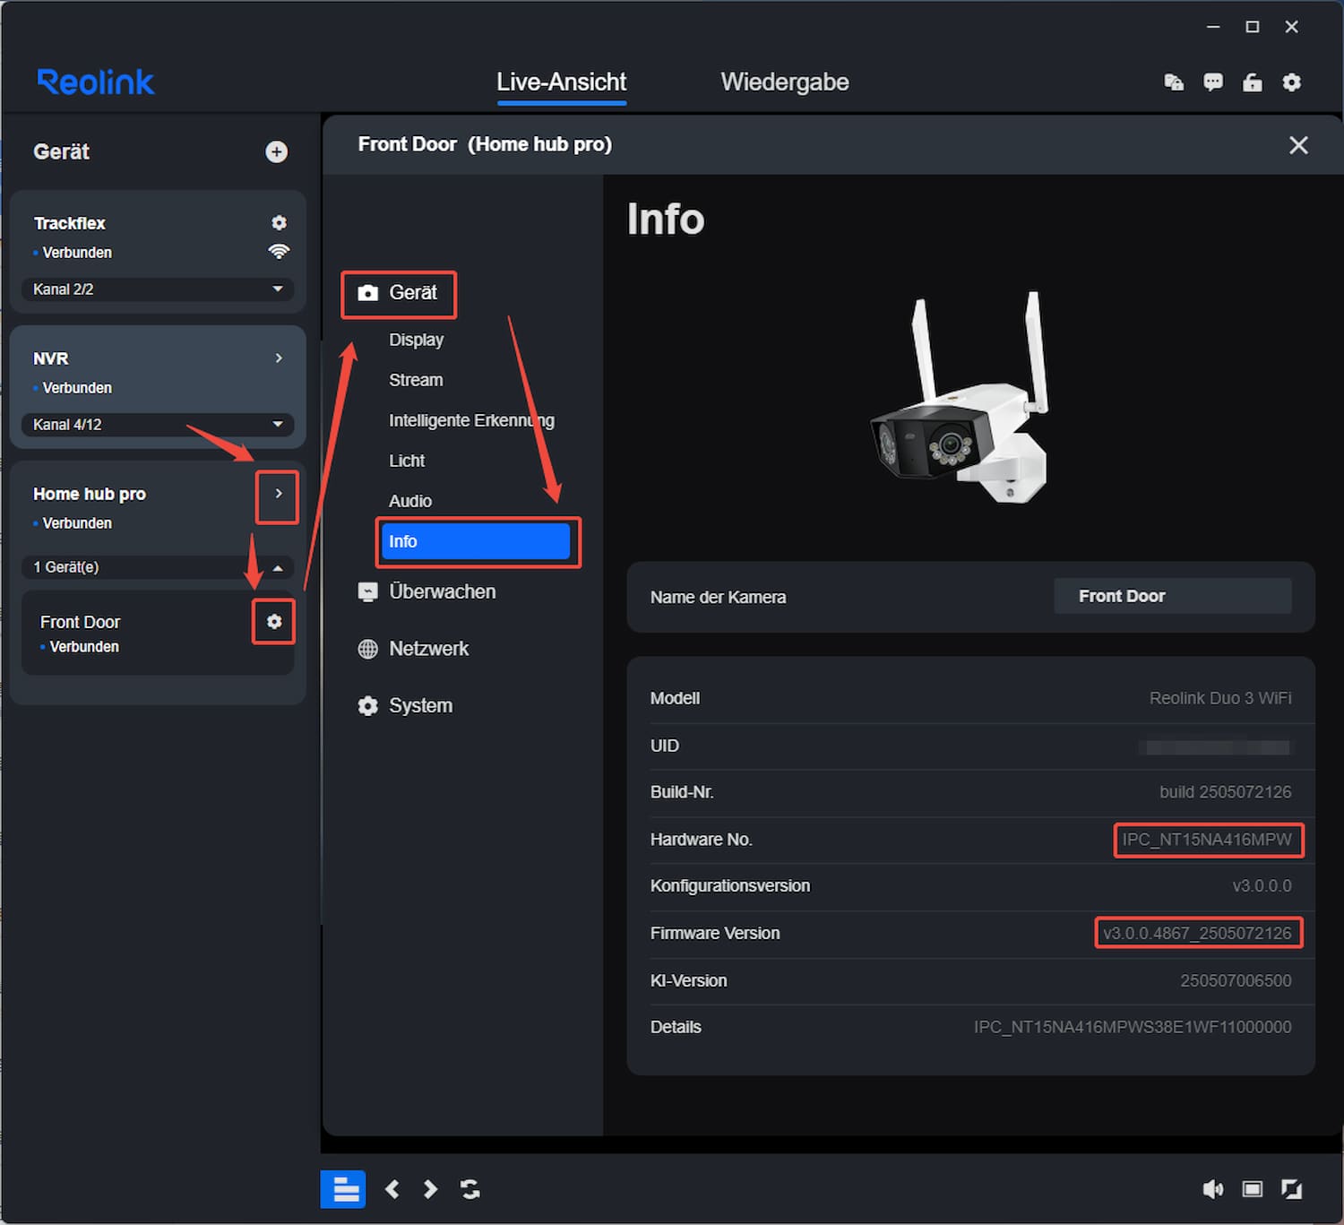1344x1225 pixels.
Task: Expand the NVR Kanal 4/12 dropdown
Action: point(158,425)
